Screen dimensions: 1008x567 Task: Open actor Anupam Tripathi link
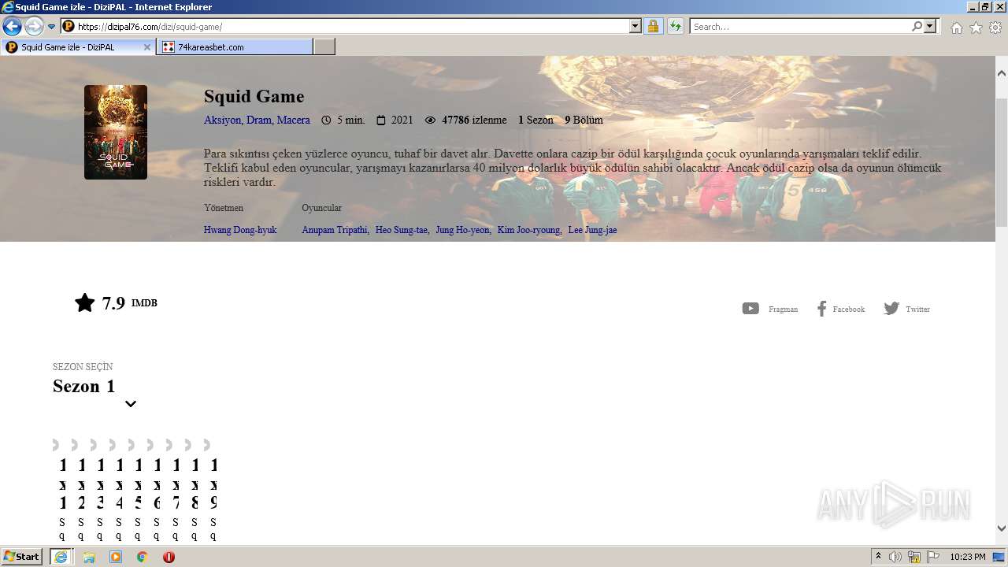[335, 230]
